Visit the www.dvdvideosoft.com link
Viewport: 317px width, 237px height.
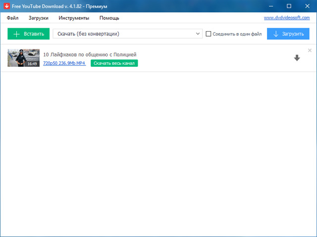click(x=286, y=18)
